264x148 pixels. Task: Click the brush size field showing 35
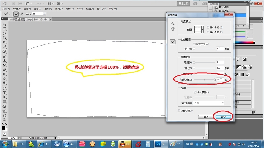pos(38,14)
